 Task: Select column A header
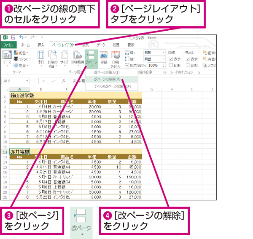[x=19, y=89]
